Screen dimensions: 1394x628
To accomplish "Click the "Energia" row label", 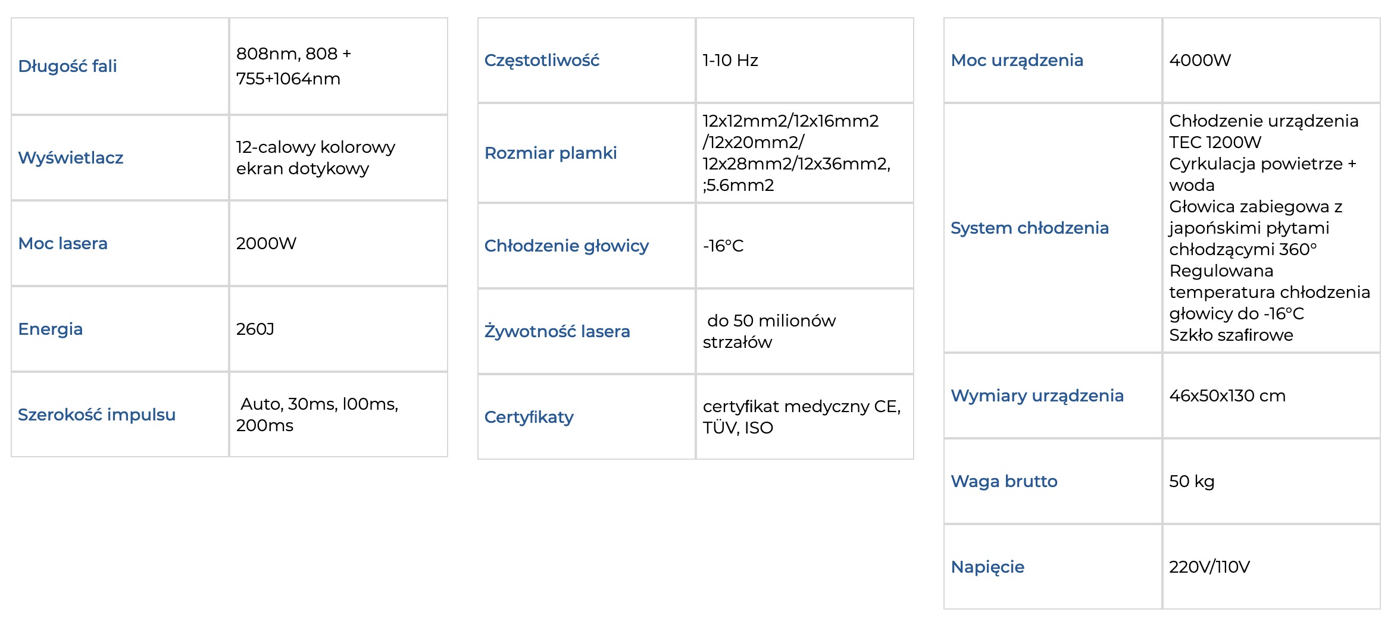I will point(51,329).
